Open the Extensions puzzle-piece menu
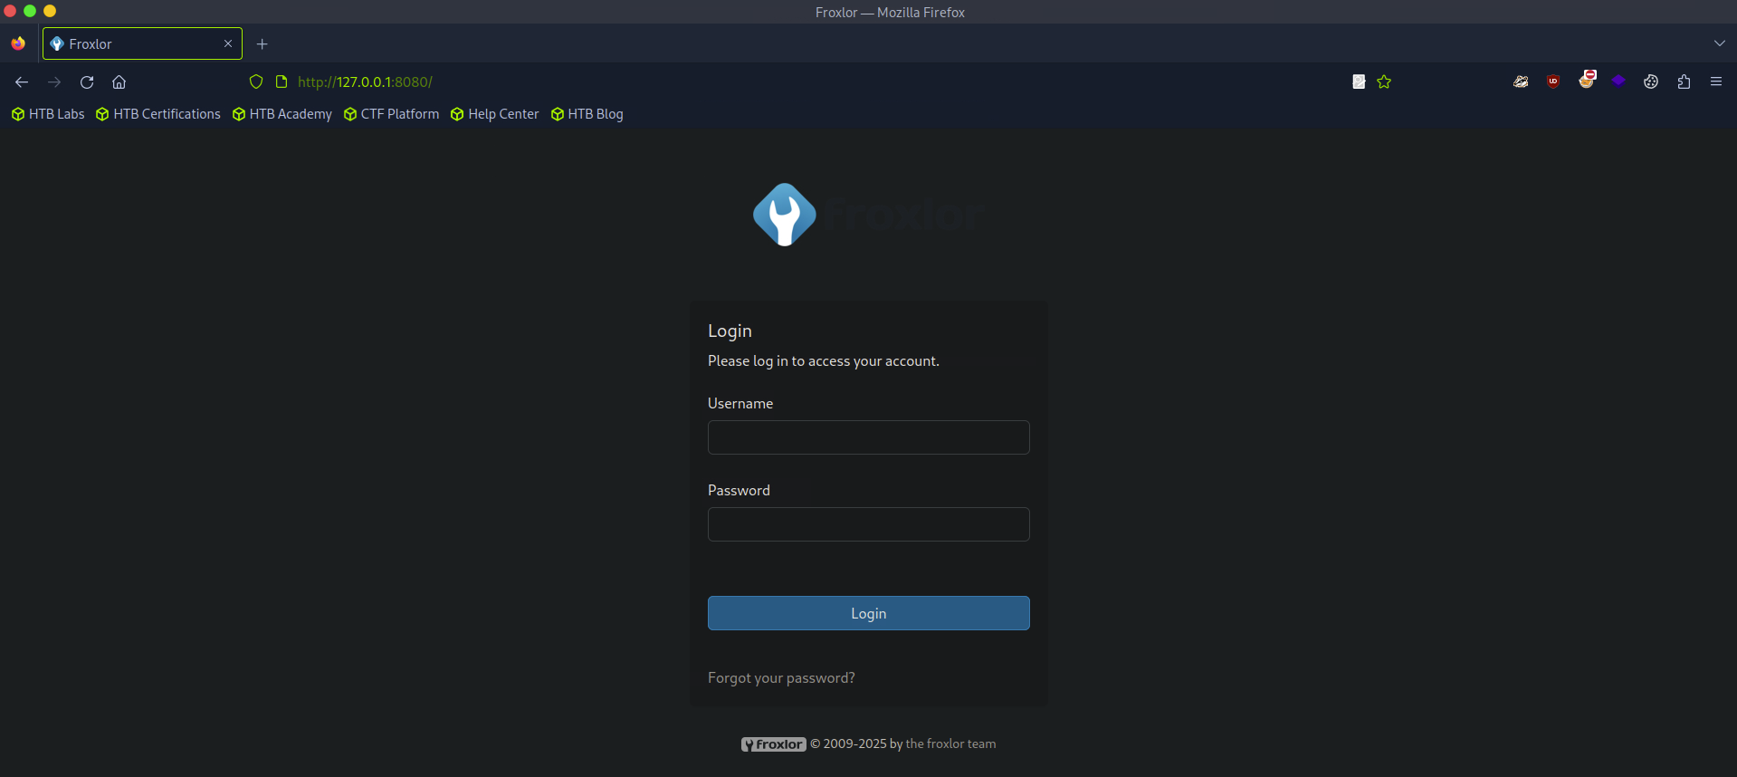This screenshot has height=777, width=1737. 1684,82
